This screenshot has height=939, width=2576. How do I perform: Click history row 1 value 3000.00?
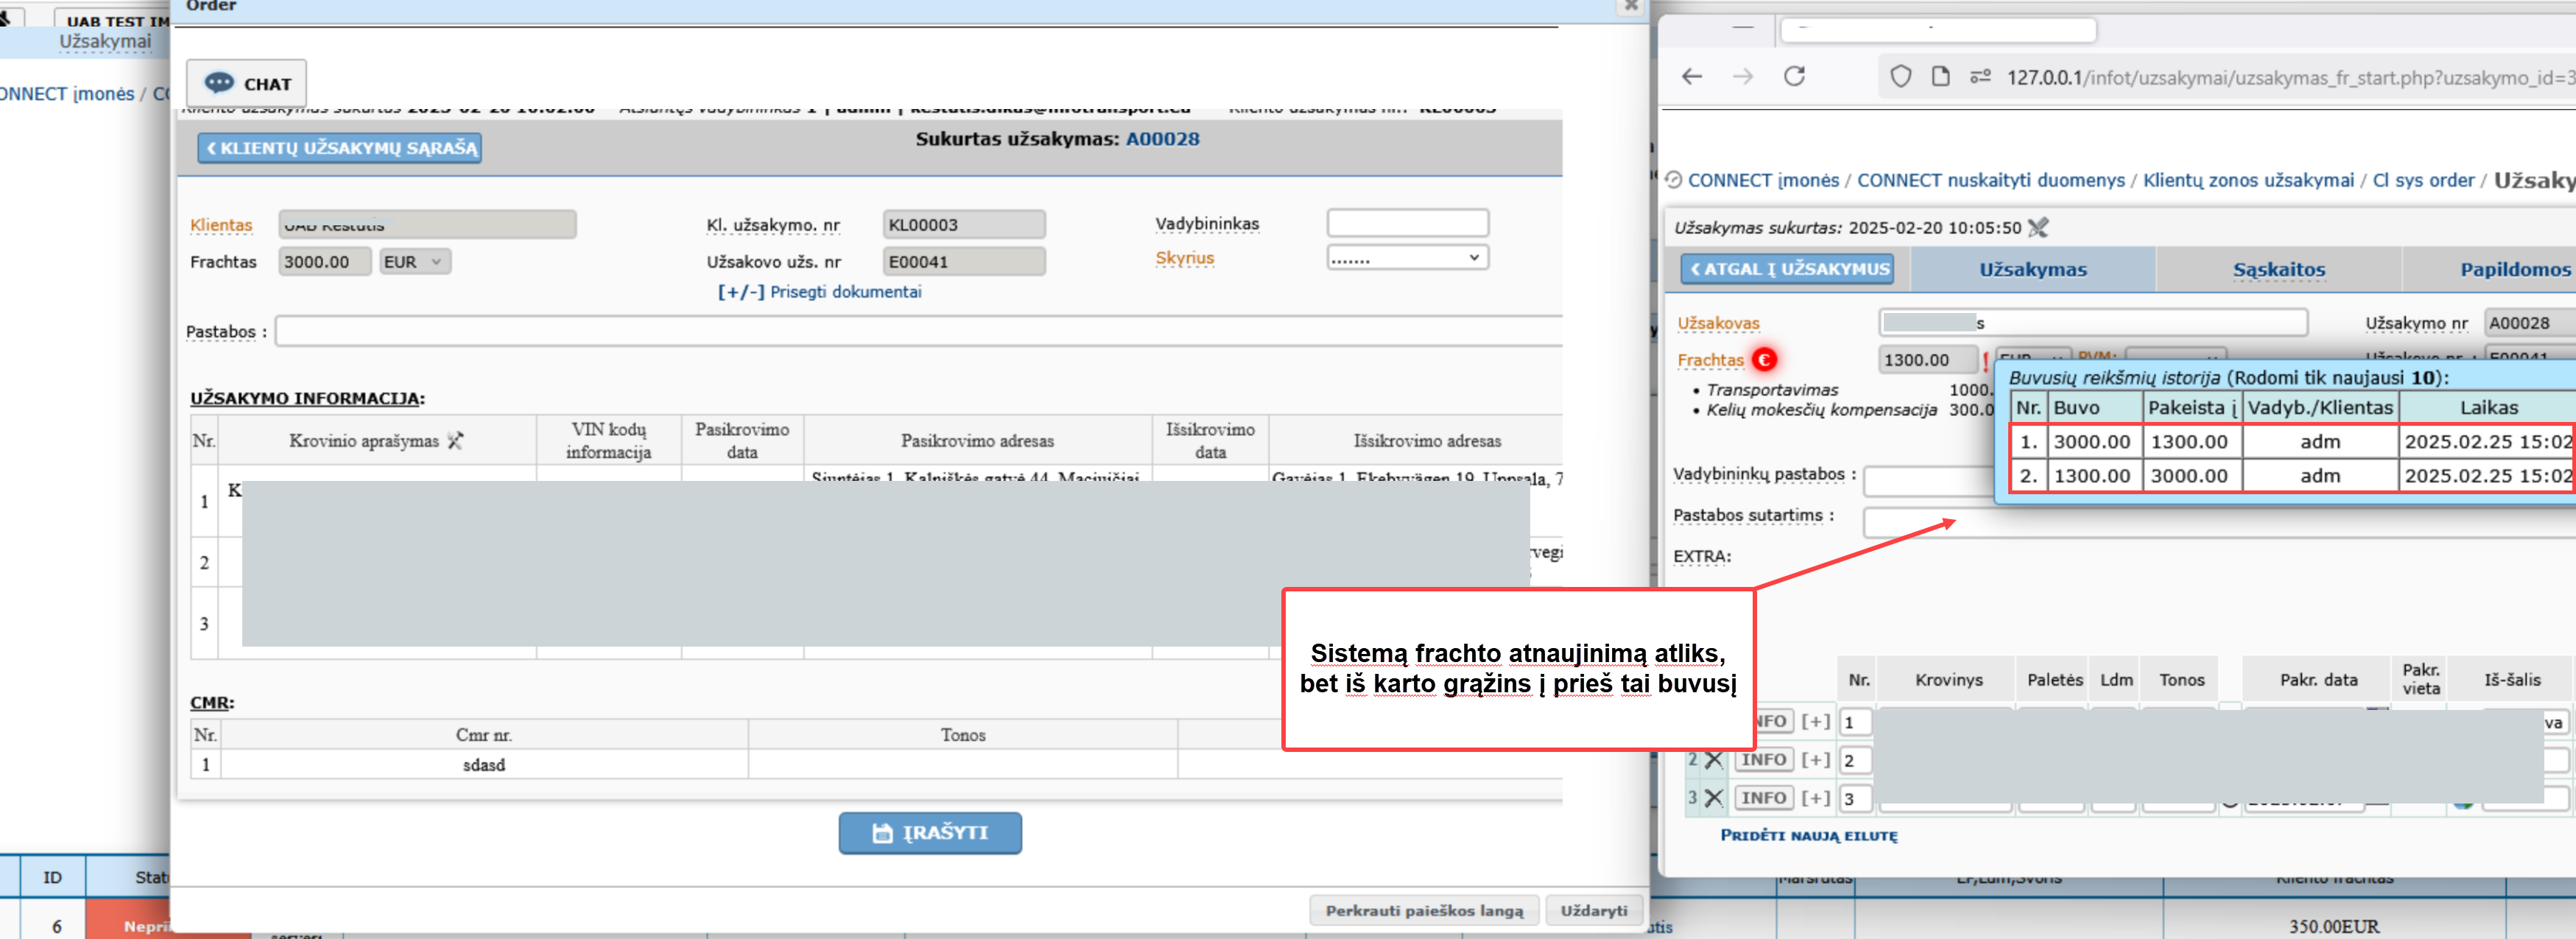point(2092,441)
